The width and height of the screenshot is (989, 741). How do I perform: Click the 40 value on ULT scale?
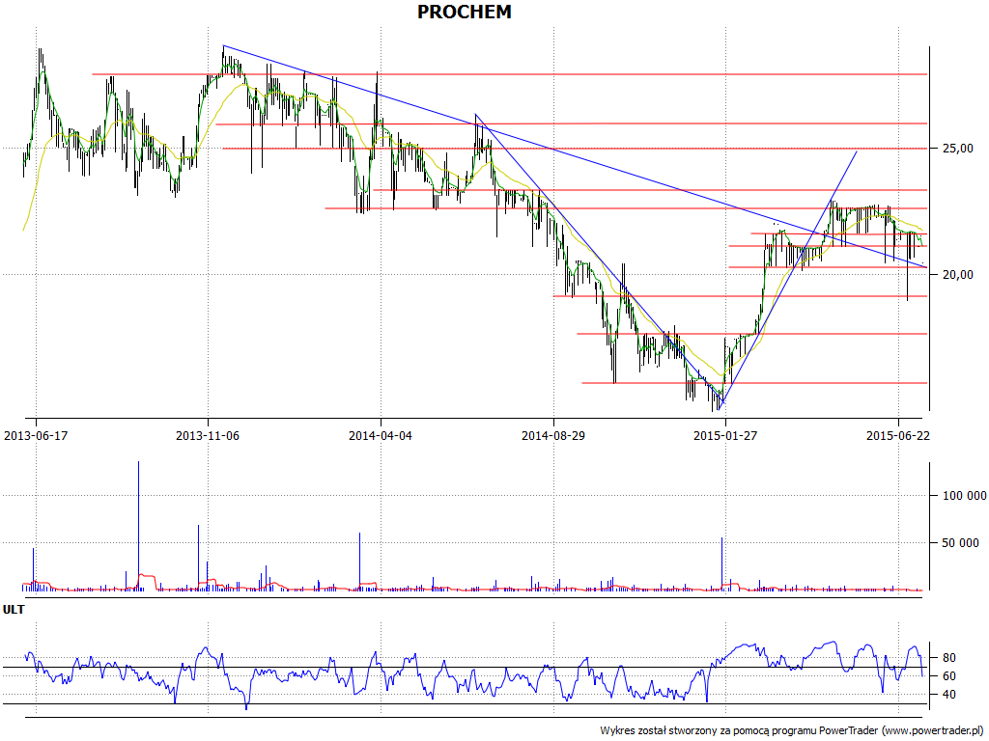948,695
